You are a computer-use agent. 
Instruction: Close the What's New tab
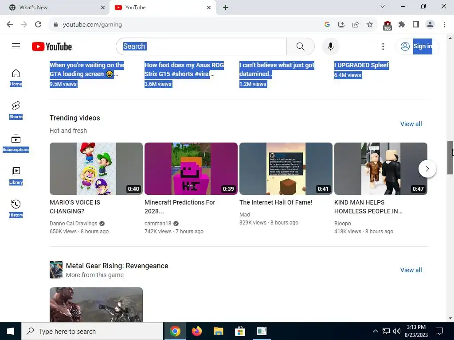[x=103, y=8]
